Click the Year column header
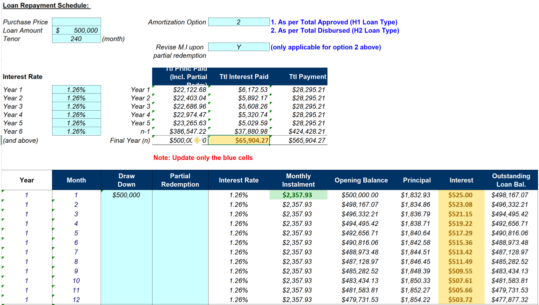This screenshot has height=305, width=539. click(27, 180)
